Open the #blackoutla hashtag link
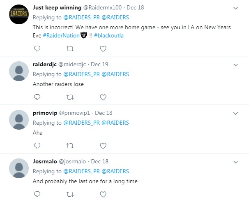The height and width of the screenshot is (200, 249). pos(108,35)
